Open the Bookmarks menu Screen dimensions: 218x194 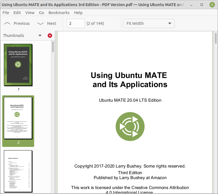coord(59,13)
